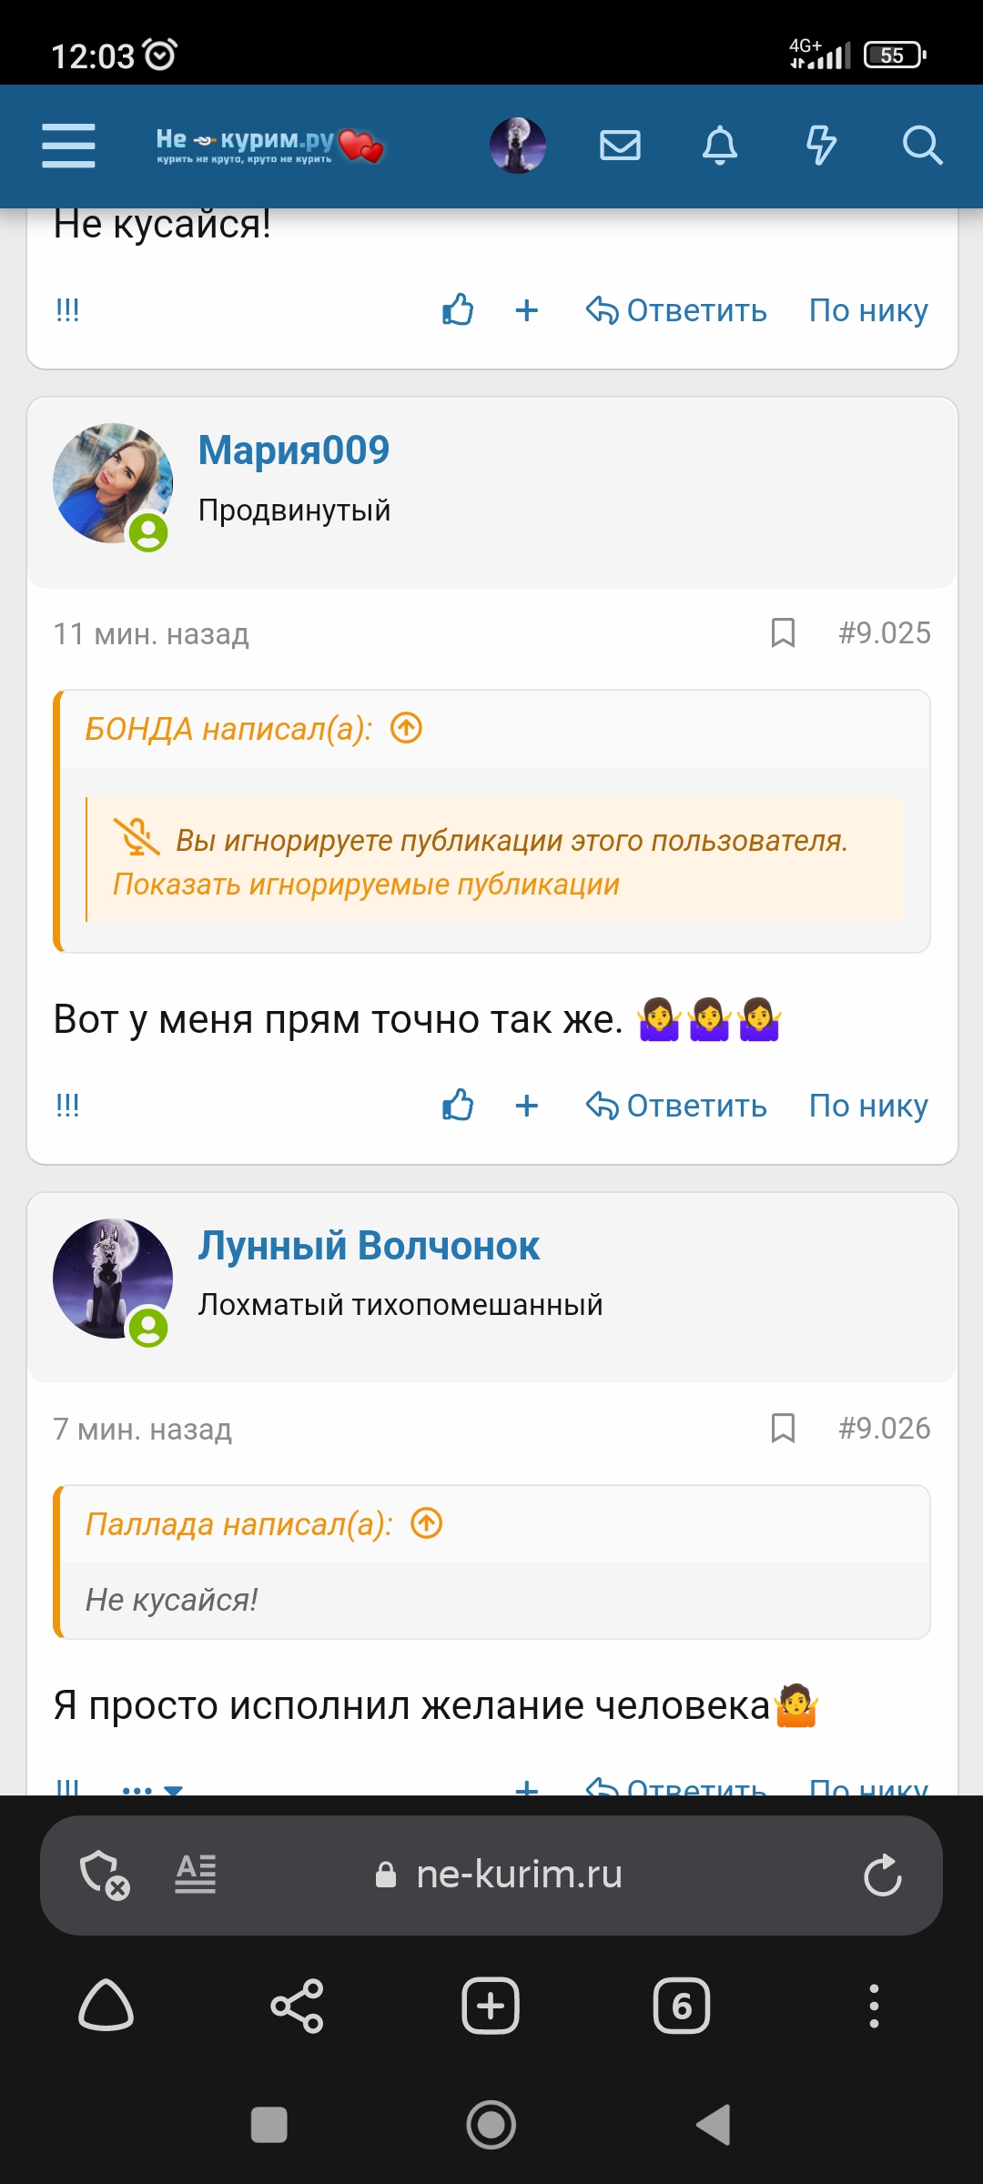983x2184 pixels.
Task: Open the browser tabs switcher showing 6
Action: (x=682, y=2006)
